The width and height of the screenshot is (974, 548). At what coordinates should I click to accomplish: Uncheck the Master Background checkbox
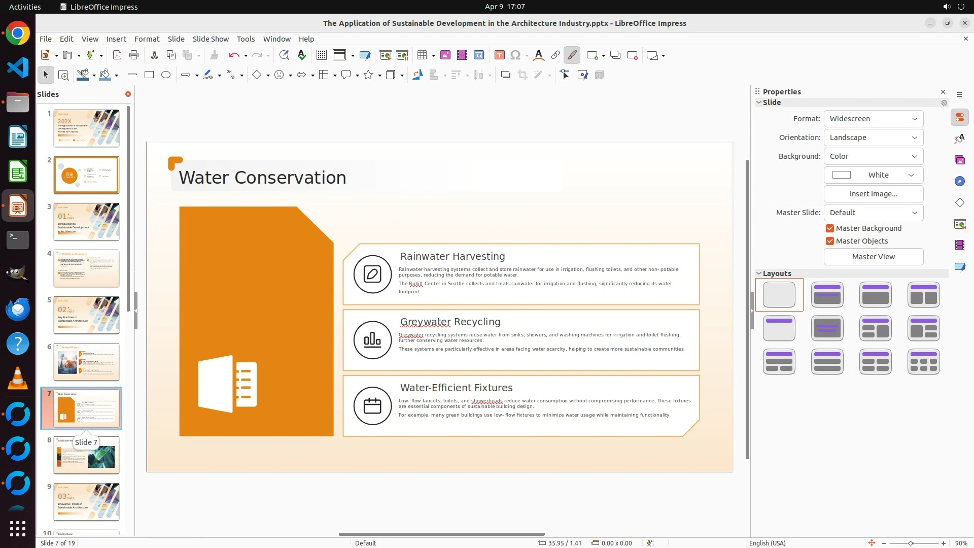point(830,228)
